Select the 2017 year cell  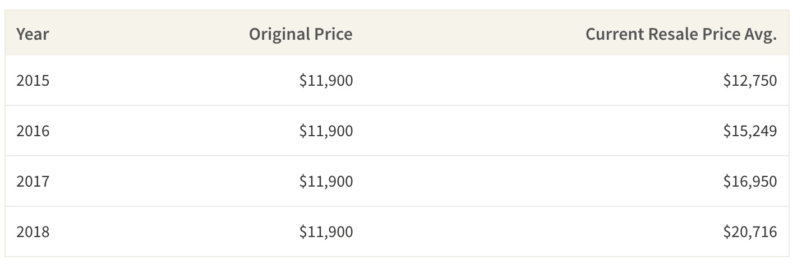click(33, 182)
